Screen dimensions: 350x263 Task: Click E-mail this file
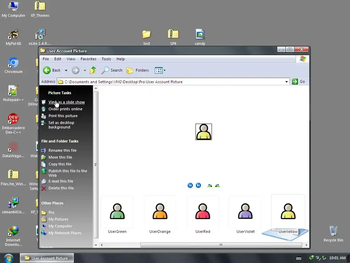point(61,181)
